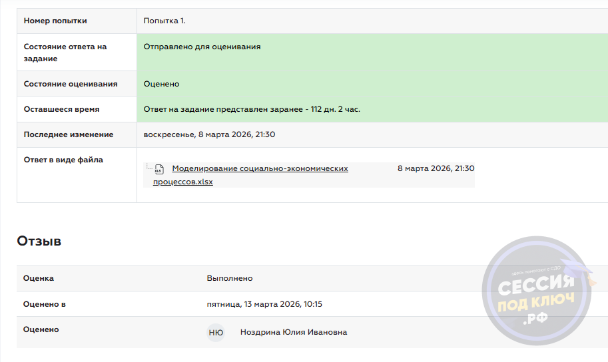Click the Оценено в row label
This screenshot has height=362, width=608.
[x=45, y=304]
